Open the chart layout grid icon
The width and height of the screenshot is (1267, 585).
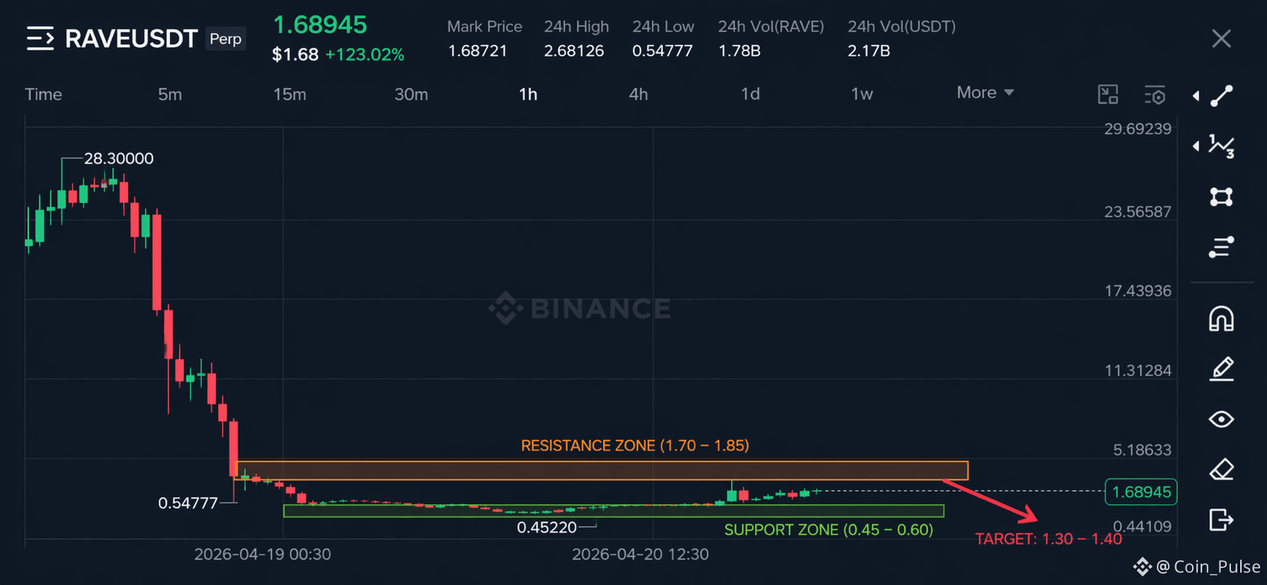(x=1108, y=94)
